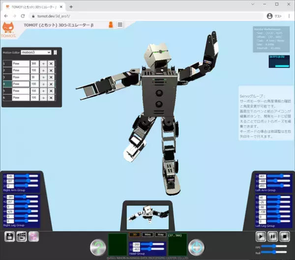Go back in browser history
This screenshot has width=295, height=260.
(x=6, y=16)
